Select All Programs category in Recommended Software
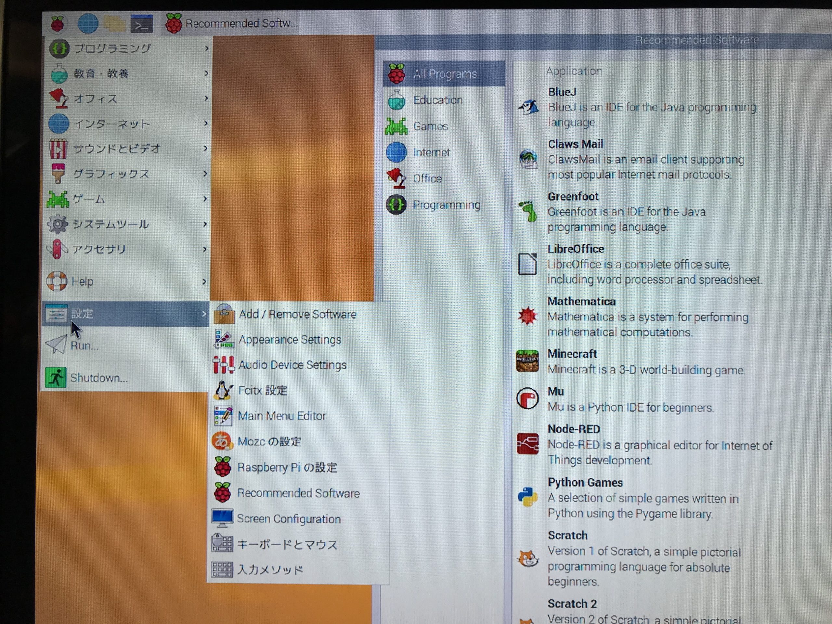 (444, 74)
